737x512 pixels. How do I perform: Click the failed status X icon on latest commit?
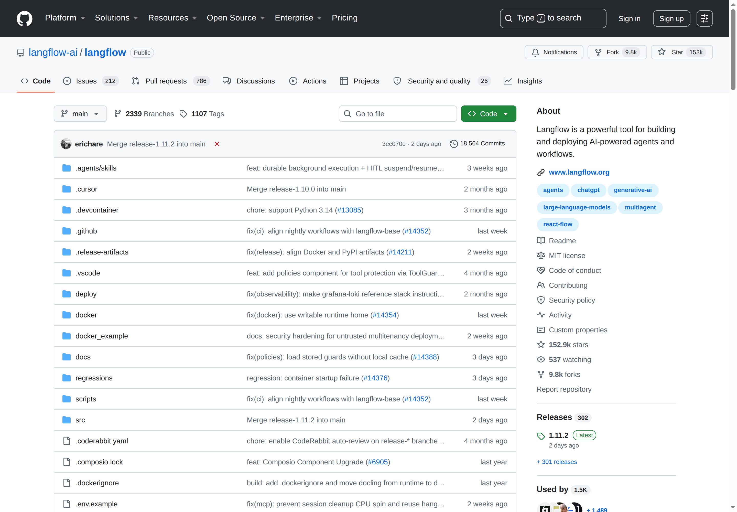pos(217,144)
